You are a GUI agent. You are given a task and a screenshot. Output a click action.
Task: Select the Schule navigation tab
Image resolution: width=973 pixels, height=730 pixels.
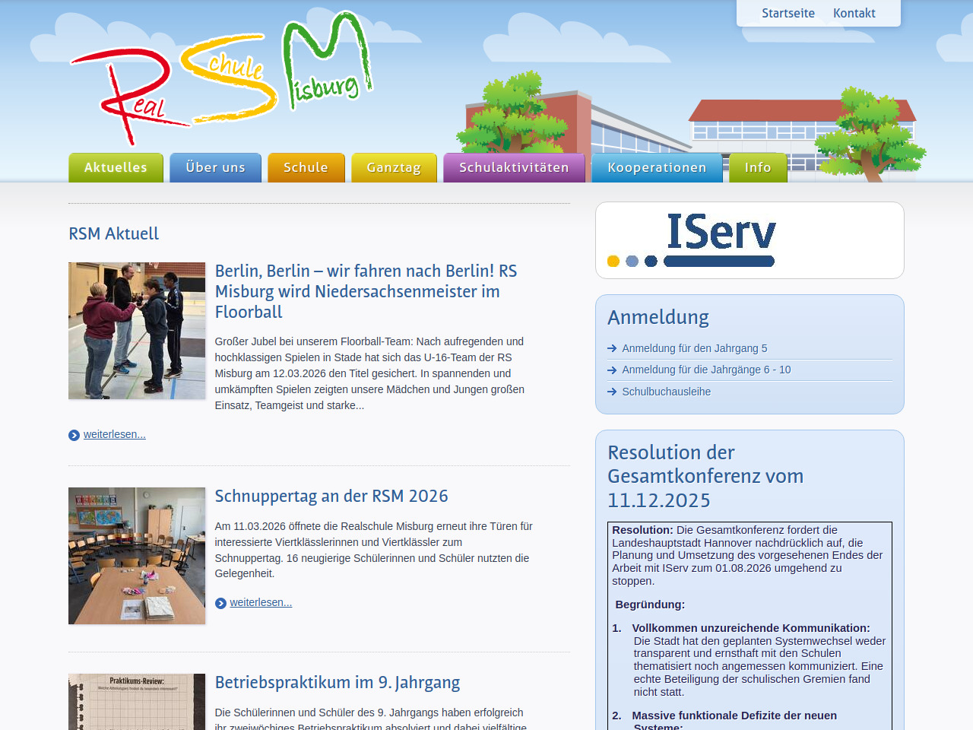(306, 168)
